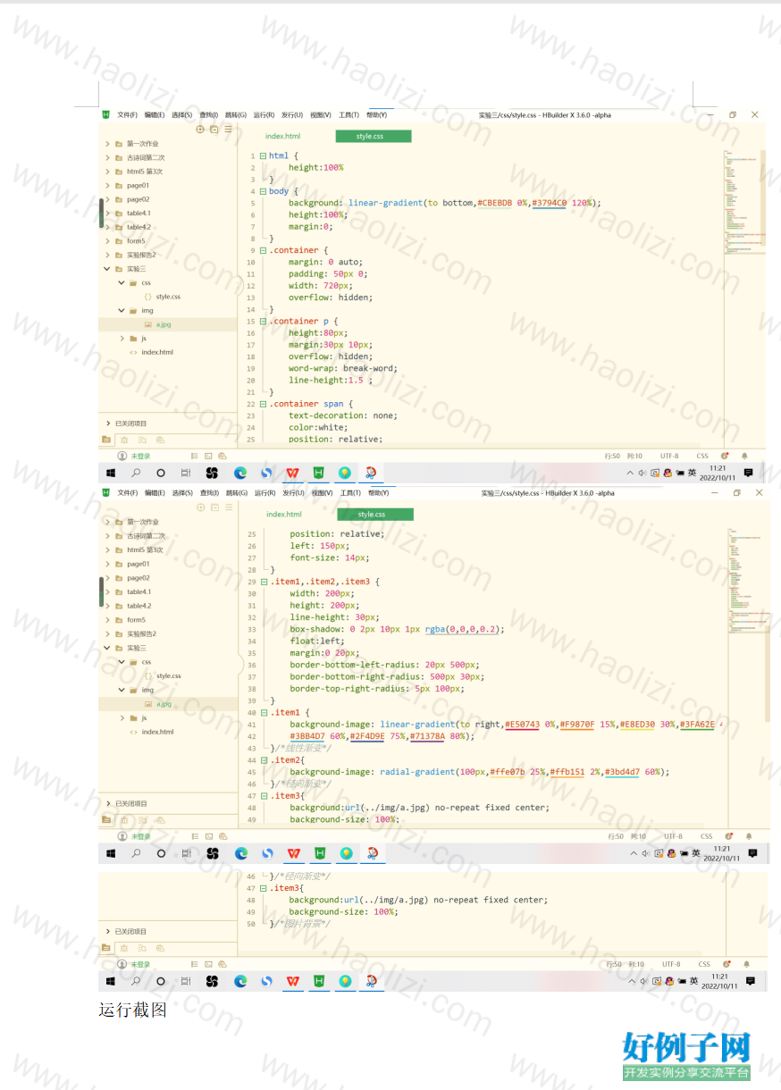Image resolution: width=781 pixels, height=1090 pixels.
Task: Collapse the .item1 rule at line 40
Action: (264, 713)
